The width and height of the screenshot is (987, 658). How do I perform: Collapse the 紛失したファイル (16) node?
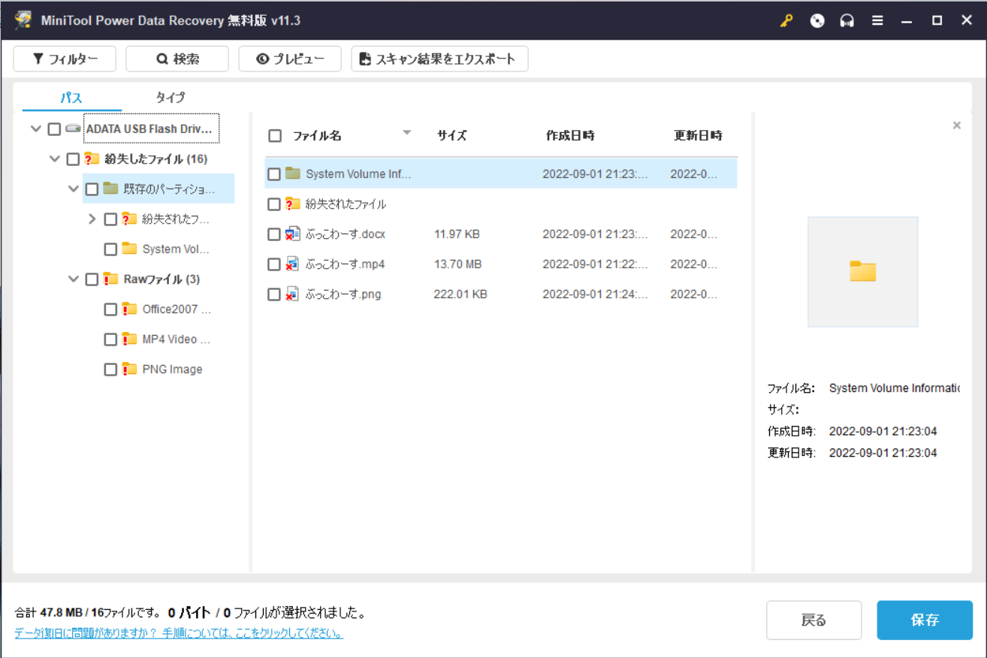[54, 159]
